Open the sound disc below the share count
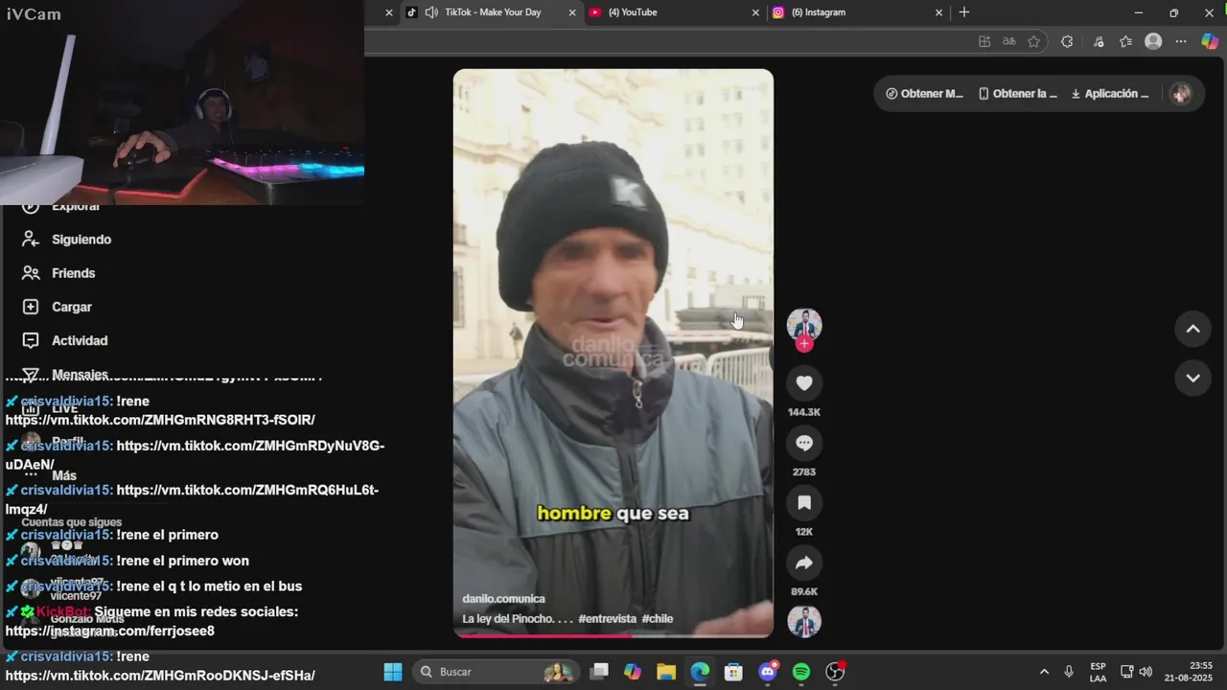Viewport: 1227px width, 690px height. [x=804, y=621]
